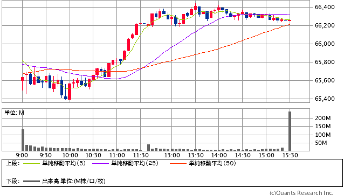This screenshot has height=195, width=344.
Task: Click the 13:00 time axis label
Action: click(x=172, y=155)
